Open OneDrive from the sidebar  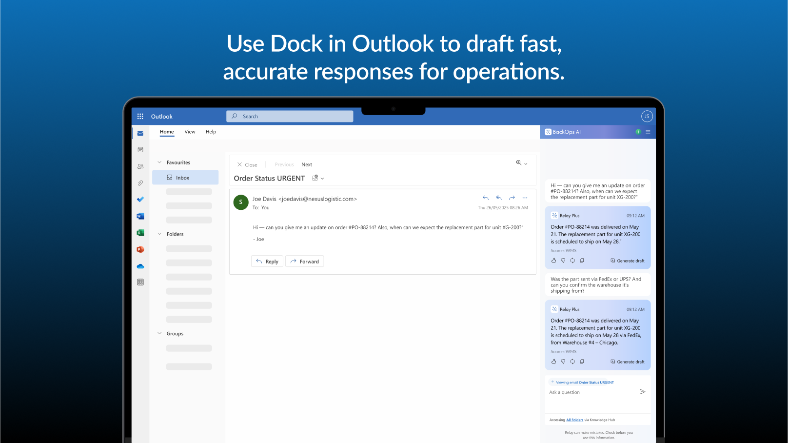(140, 266)
